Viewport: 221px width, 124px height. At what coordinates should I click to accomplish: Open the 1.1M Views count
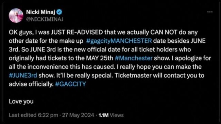[111, 115]
